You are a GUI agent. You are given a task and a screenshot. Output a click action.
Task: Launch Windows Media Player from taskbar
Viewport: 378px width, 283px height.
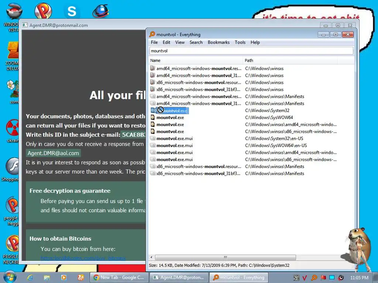click(x=63, y=277)
